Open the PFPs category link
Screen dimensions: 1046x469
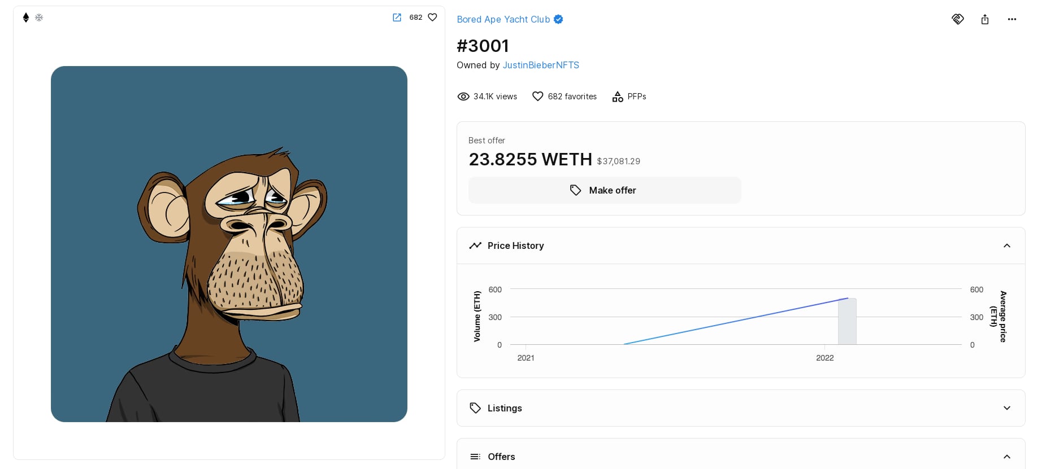(636, 97)
